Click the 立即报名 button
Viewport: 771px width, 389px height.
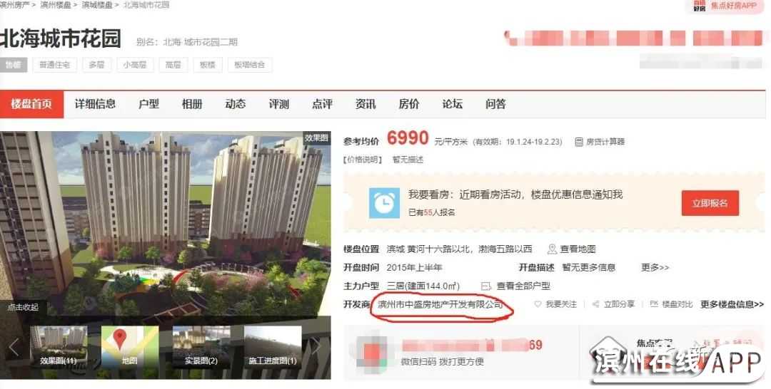point(710,203)
